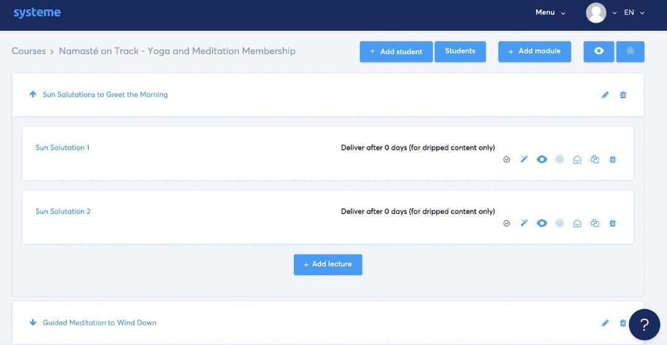667x345 pixels.
Task: Open the Menu dropdown
Action: [550, 12]
